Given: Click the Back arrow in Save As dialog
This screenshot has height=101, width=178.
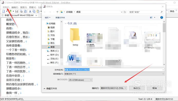Looking at the screenshot, I should (45, 12).
